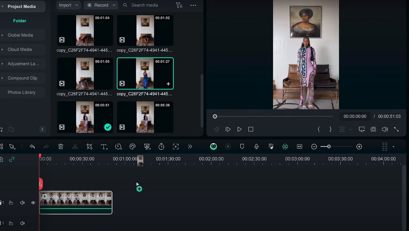
Task: Open the green screen portrait tool
Action: coord(147,147)
